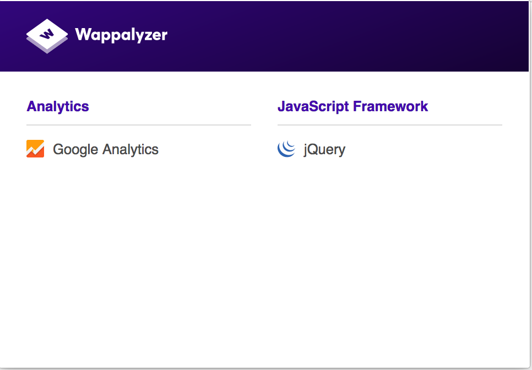Click the word JavaScript in the right heading
532x370 pixels.
[313, 107]
